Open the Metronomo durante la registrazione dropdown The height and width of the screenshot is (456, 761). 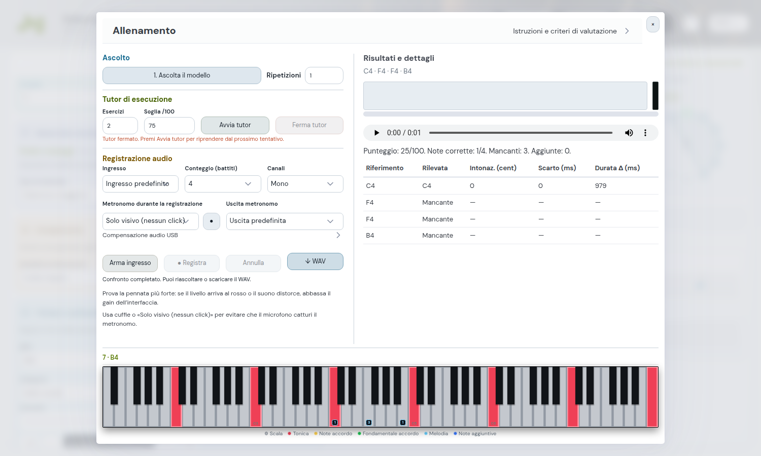pyautogui.click(x=151, y=221)
